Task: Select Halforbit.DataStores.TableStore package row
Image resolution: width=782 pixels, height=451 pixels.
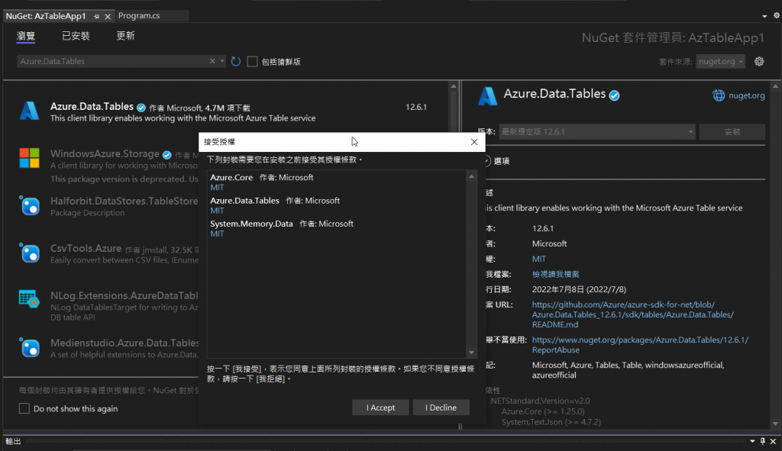Action: 102,206
